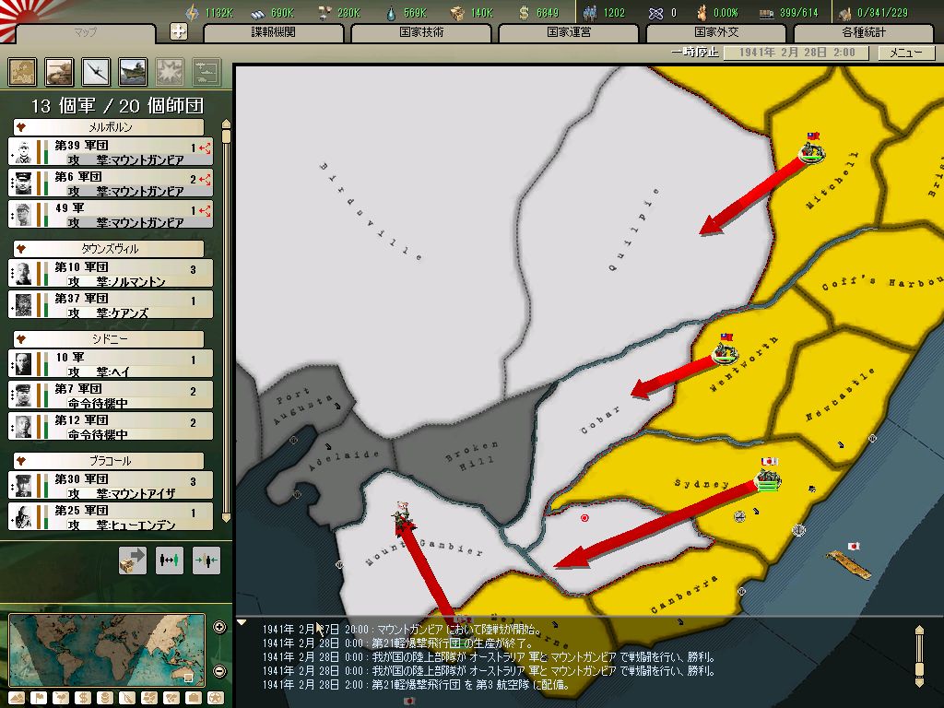
Task: Click the red marker dot west of Sydney
Action: [584, 518]
